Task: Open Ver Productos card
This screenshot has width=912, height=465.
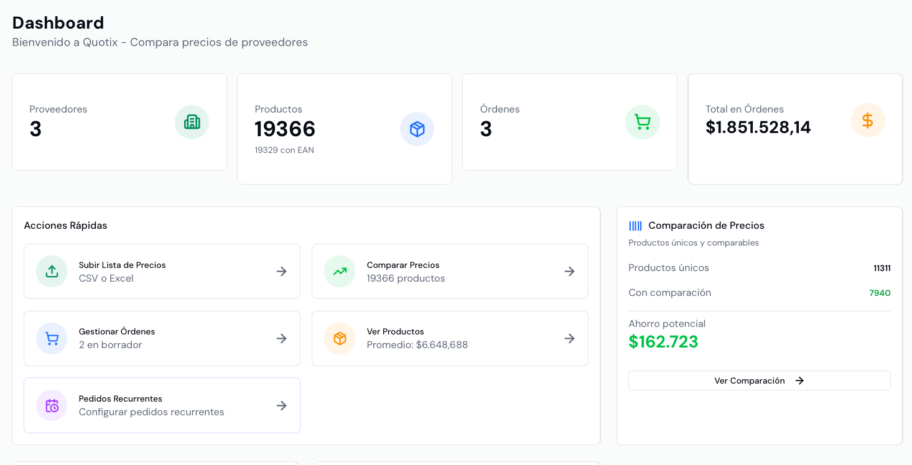Action: pos(450,338)
